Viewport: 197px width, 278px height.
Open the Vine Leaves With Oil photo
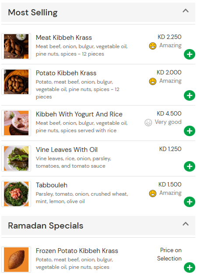coord(16,158)
